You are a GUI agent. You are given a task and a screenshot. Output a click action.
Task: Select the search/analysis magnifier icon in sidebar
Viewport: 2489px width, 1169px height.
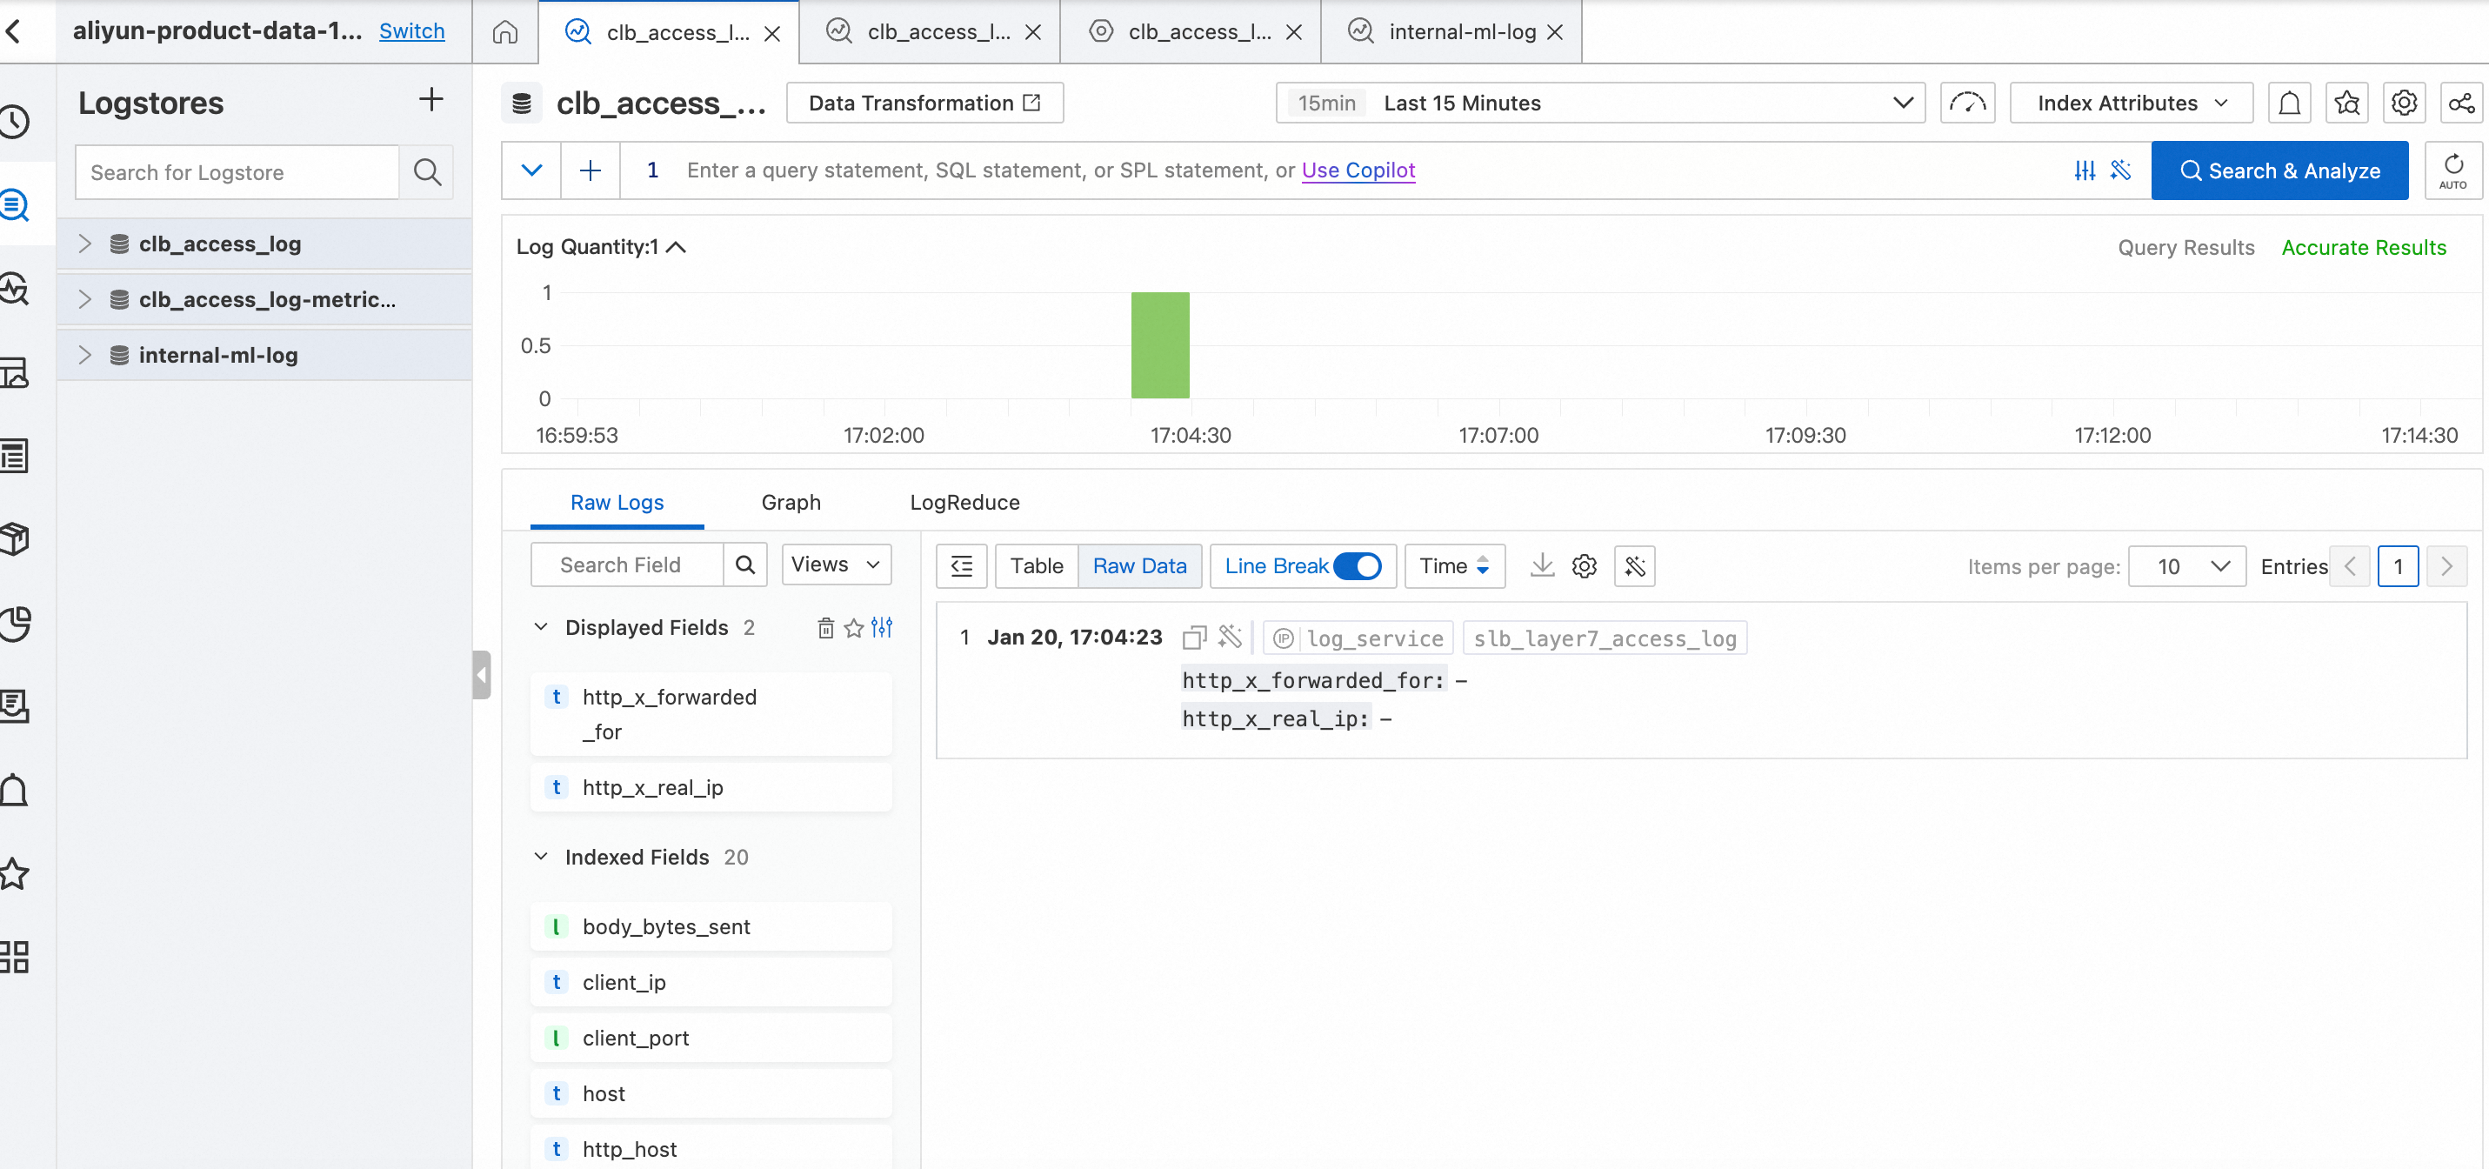click(x=14, y=204)
